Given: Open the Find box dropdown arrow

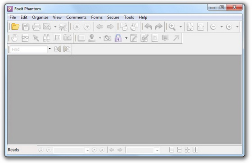Looking at the screenshot, I should [49, 49].
